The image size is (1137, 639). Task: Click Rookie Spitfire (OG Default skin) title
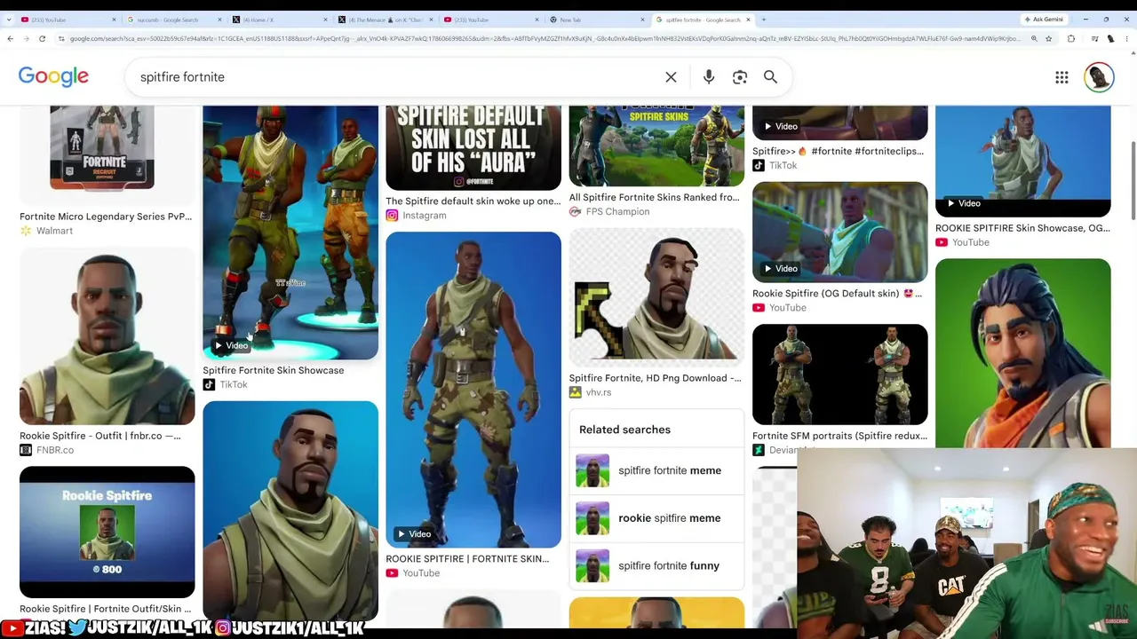tap(837, 294)
